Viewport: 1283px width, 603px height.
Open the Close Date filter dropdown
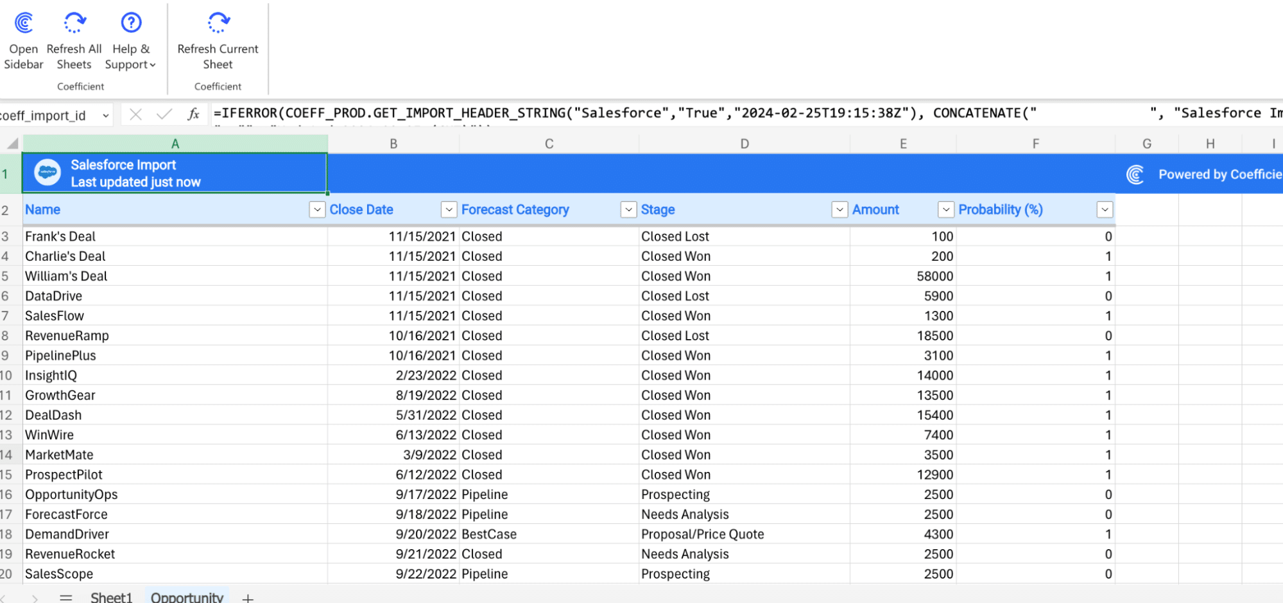click(x=449, y=210)
